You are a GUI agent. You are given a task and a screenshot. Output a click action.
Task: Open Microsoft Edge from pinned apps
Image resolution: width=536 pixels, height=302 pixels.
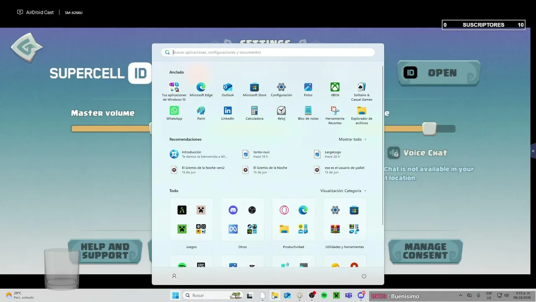pos(201,90)
